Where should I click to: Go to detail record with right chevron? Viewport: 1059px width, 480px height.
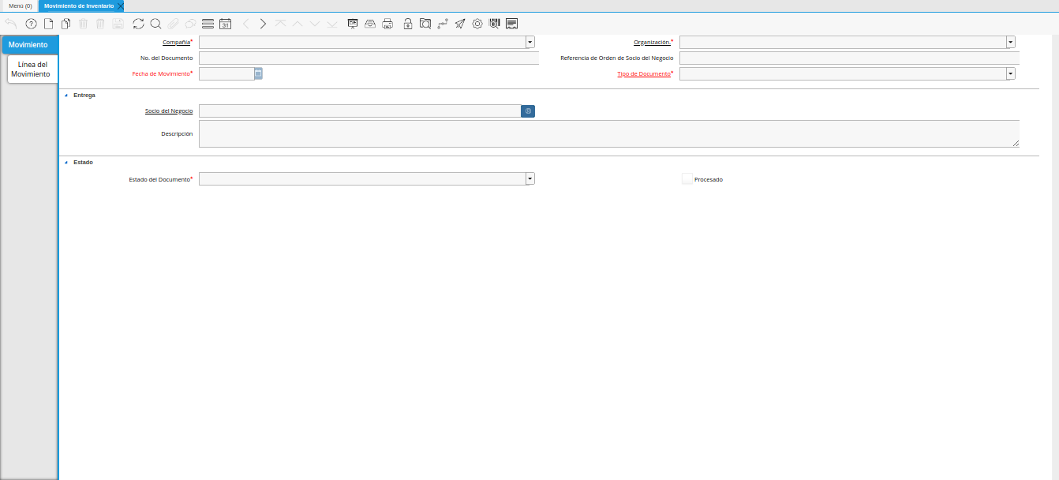(263, 24)
